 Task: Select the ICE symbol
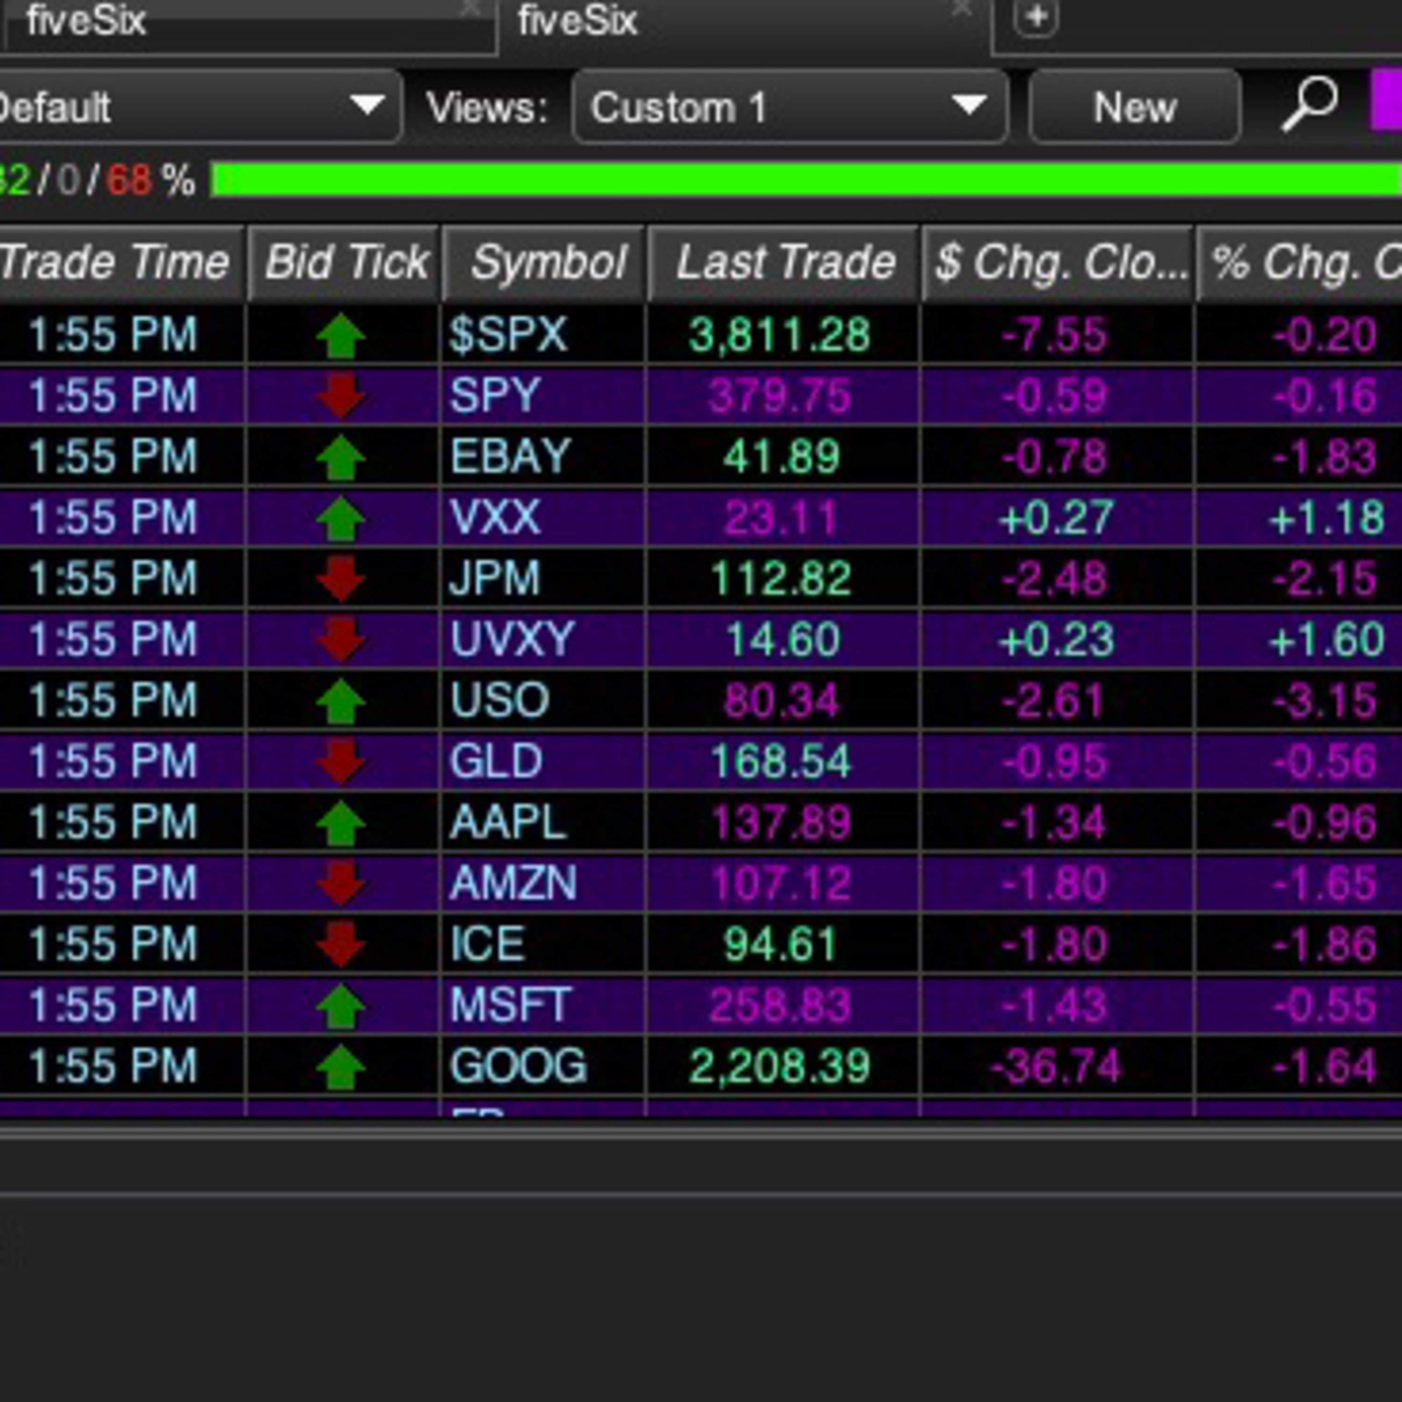487,945
